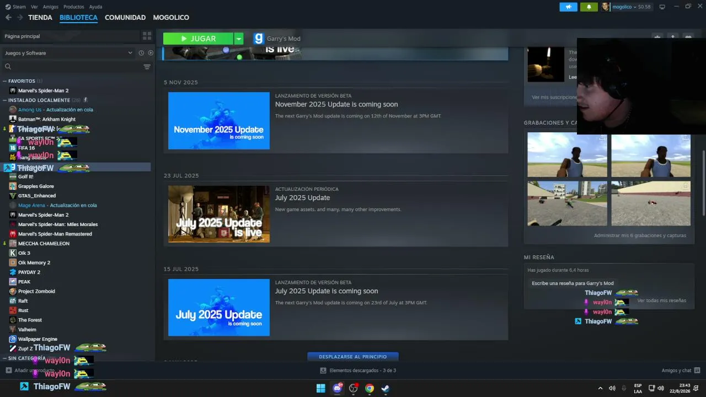The width and height of the screenshot is (706, 397).
Task: Open Amigos y chat
Action: click(681, 371)
